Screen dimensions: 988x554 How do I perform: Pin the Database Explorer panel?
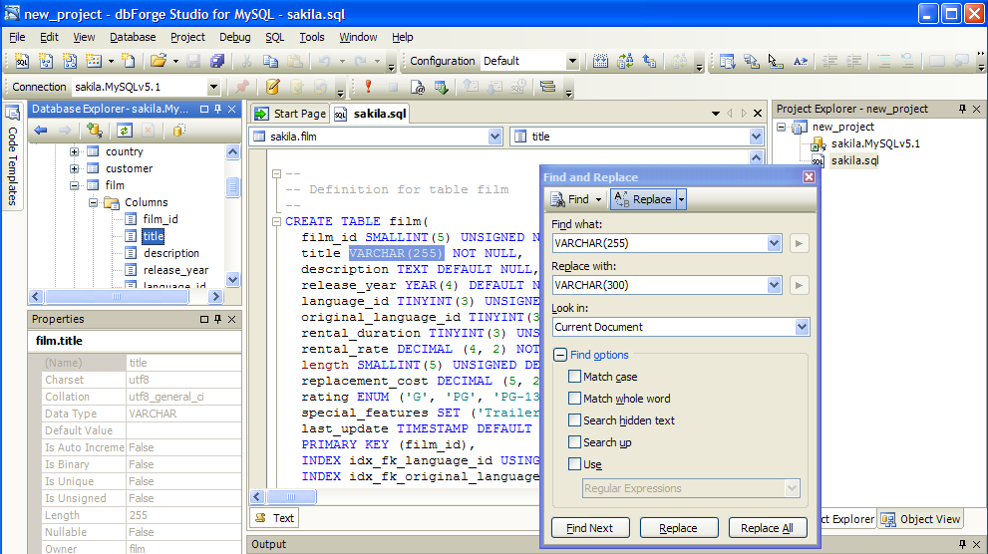point(218,109)
